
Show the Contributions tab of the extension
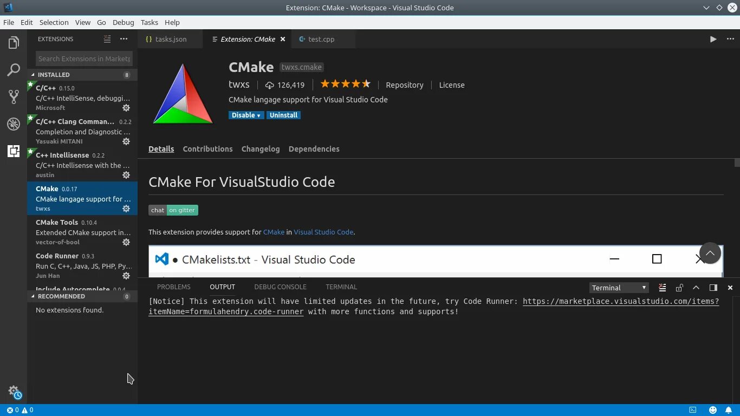click(x=207, y=149)
